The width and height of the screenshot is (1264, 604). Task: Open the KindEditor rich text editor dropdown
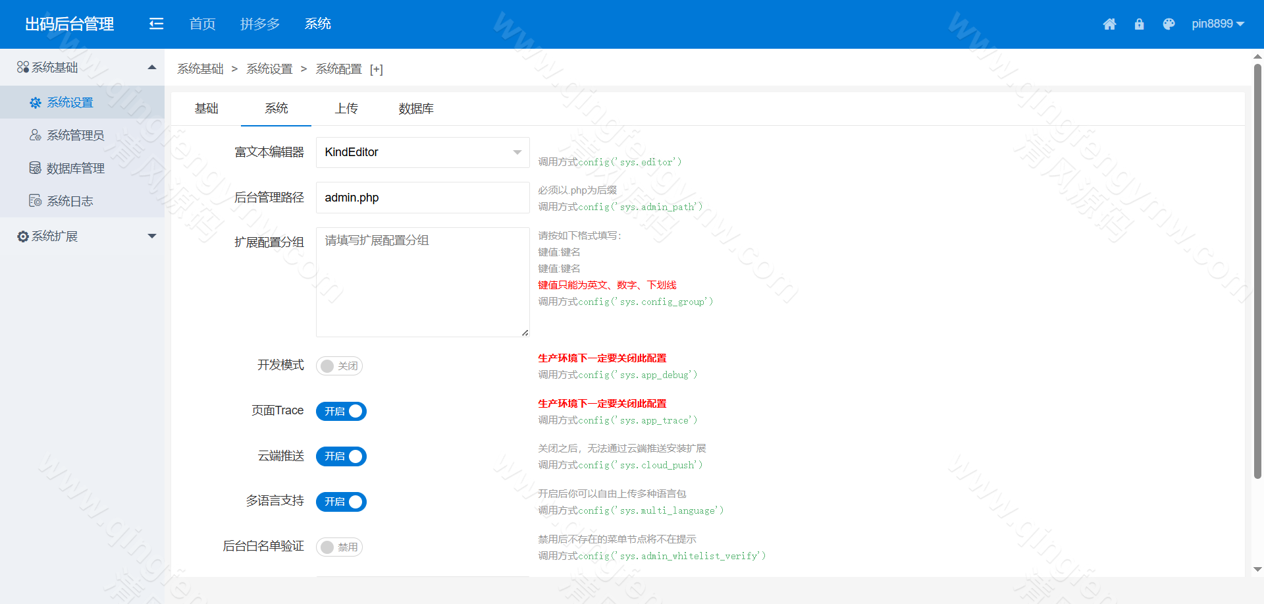point(423,152)
